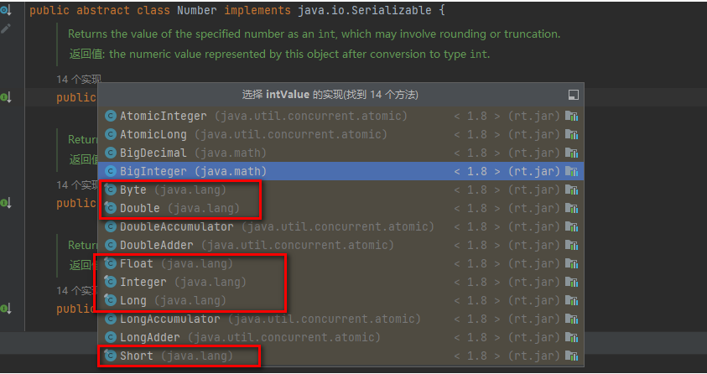
Task: Click java.io.Serializable in class declaration
Action: pos(365,10)
